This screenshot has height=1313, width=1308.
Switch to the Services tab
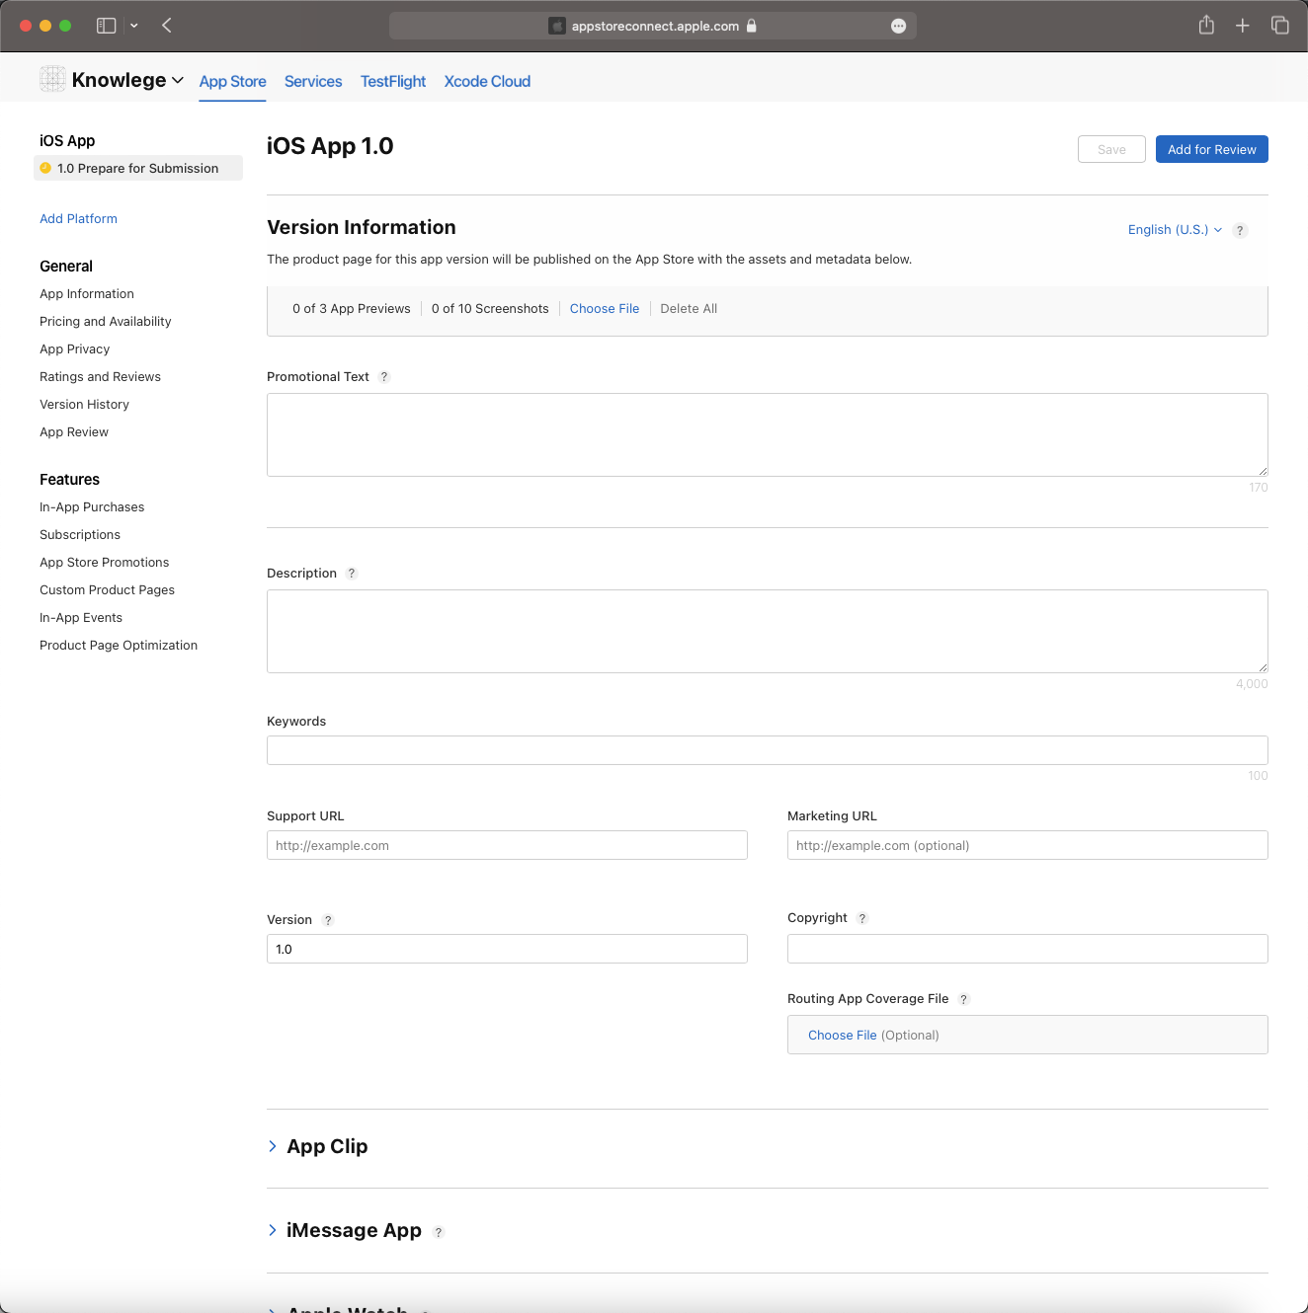click(x=313, y=81)
